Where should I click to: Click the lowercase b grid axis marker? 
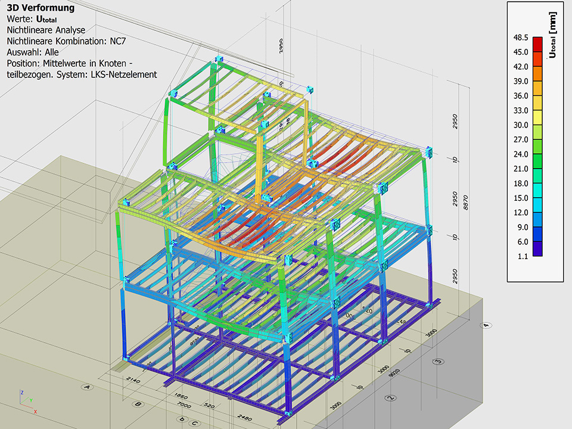[x=182, y=419]
